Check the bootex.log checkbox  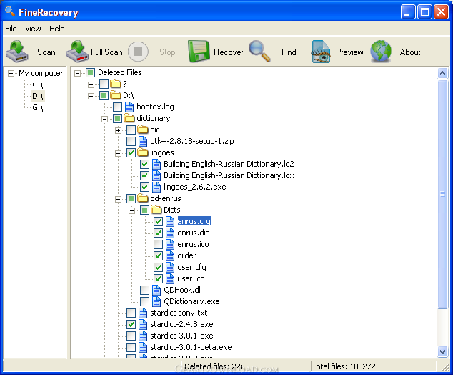[117, 107]
